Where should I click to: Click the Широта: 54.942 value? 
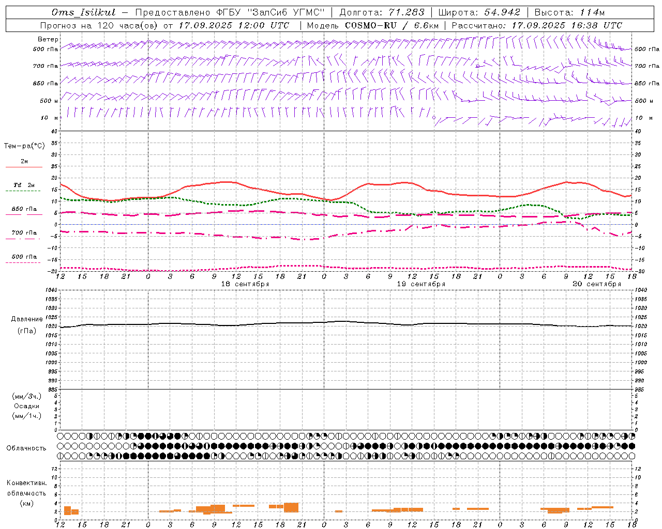coord(479,12)
